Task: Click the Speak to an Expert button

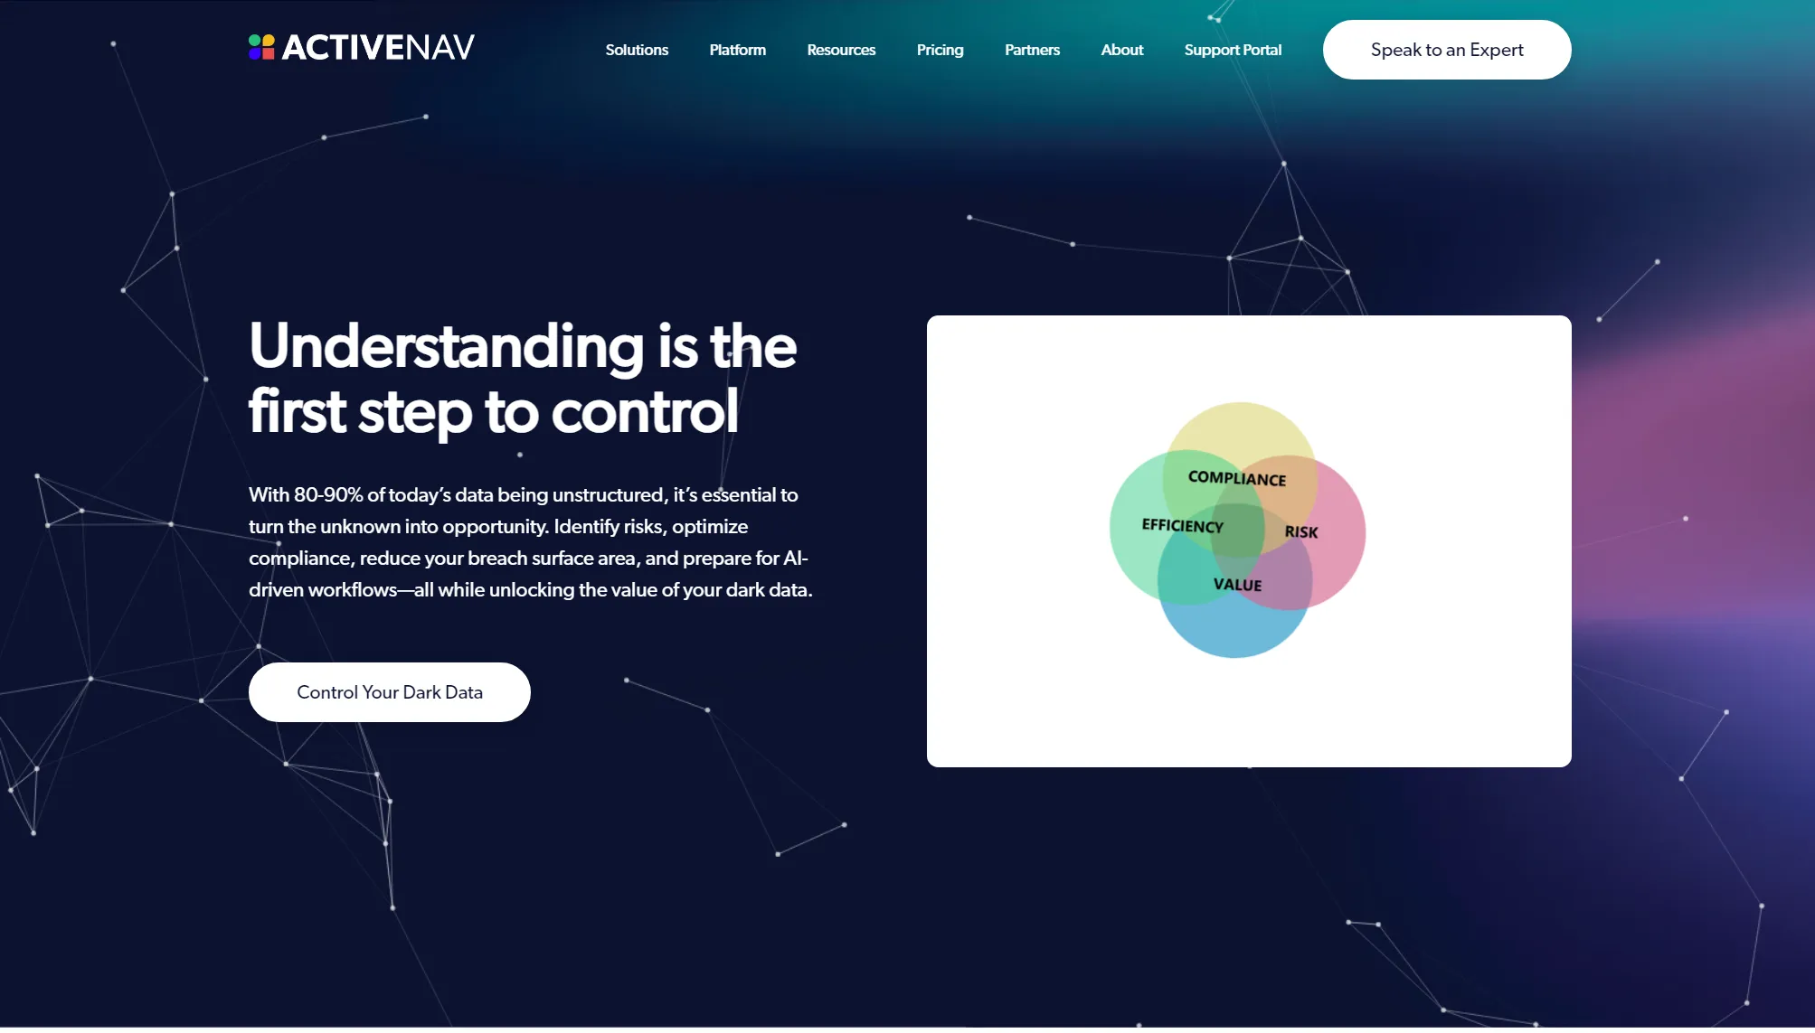Action: [x=1447, y=50]
